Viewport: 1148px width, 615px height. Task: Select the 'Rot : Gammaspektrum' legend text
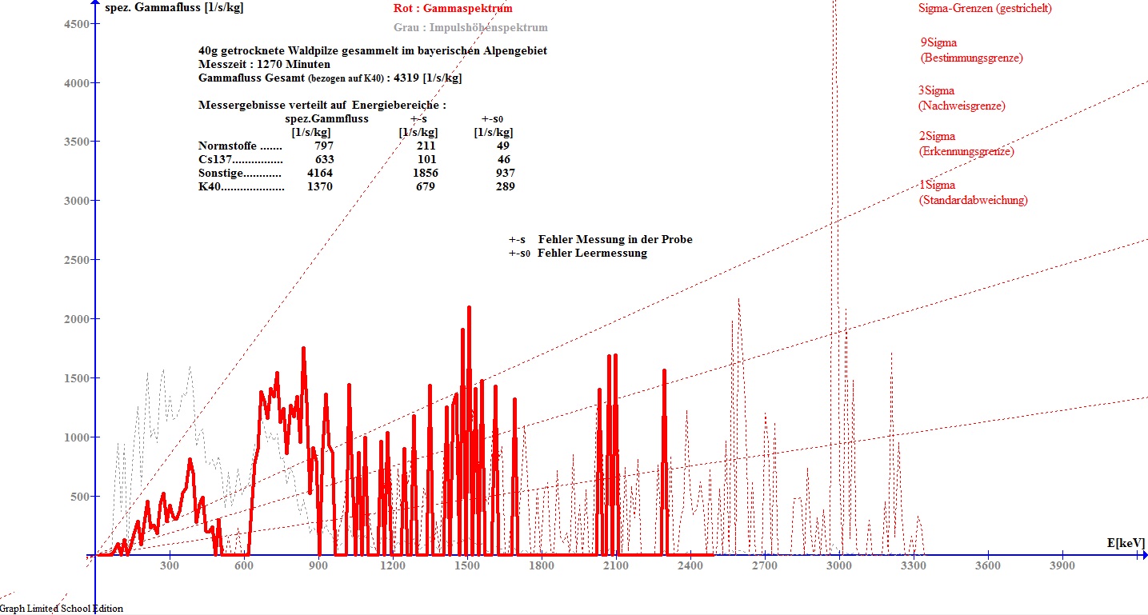point(453,9)
